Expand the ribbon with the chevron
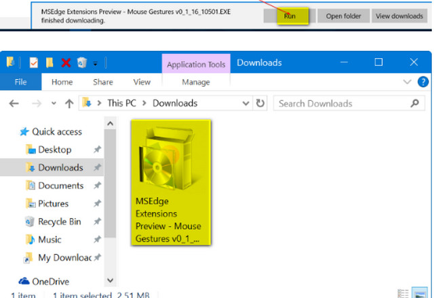The height and width of the screenshot is (298, 434). (x=407, y=82)
